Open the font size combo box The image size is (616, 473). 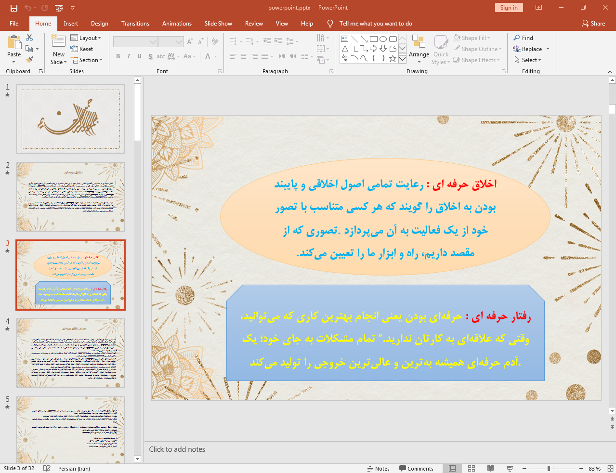pyautogui.click(x=171, y=42)
